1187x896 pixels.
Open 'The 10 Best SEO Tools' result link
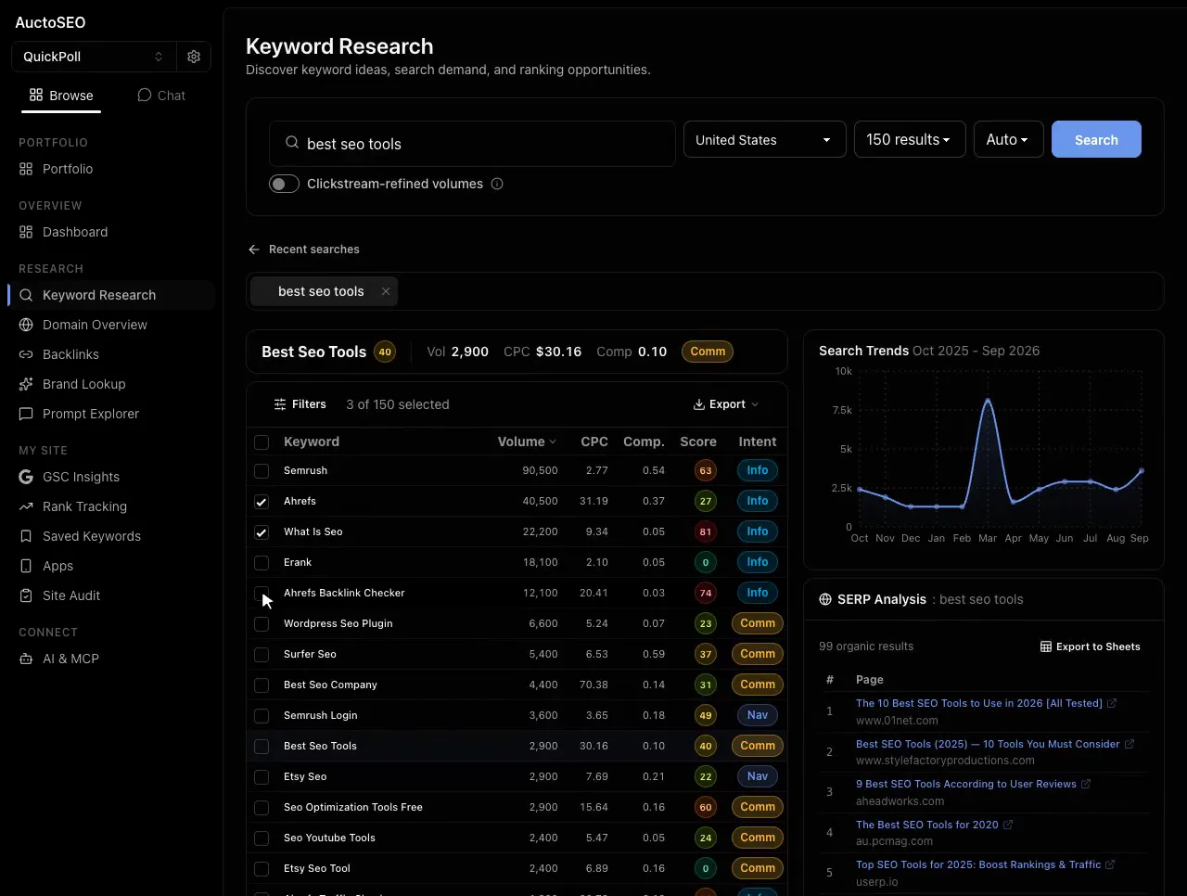coord(978,703)
